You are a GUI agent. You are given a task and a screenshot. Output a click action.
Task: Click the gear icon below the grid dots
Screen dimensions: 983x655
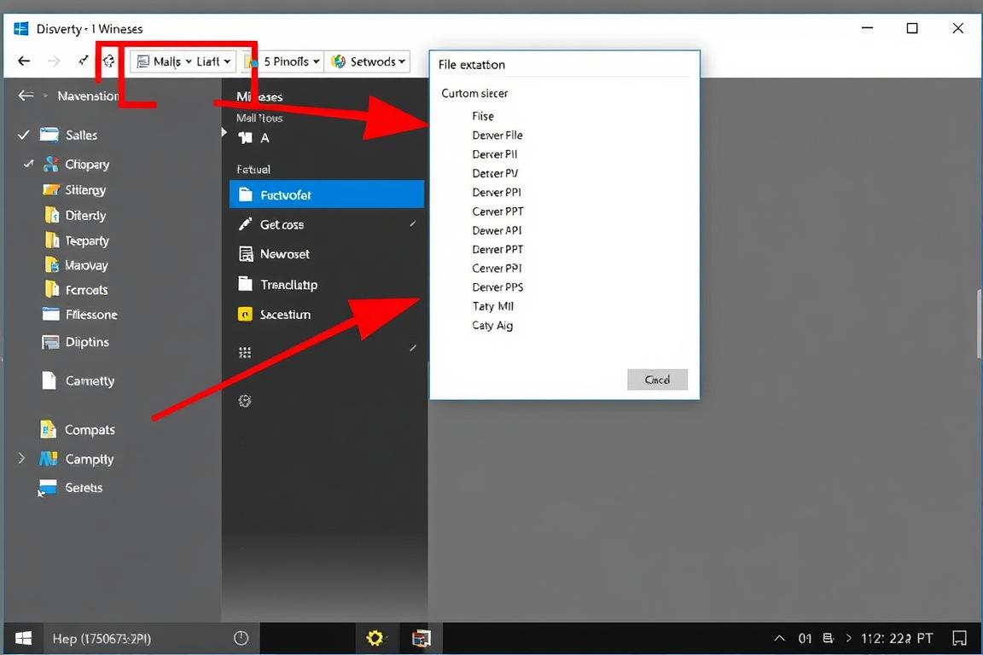(x=245, y=401)
